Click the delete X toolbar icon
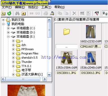The height and width of the screenshot is (96, 108). 74,13
